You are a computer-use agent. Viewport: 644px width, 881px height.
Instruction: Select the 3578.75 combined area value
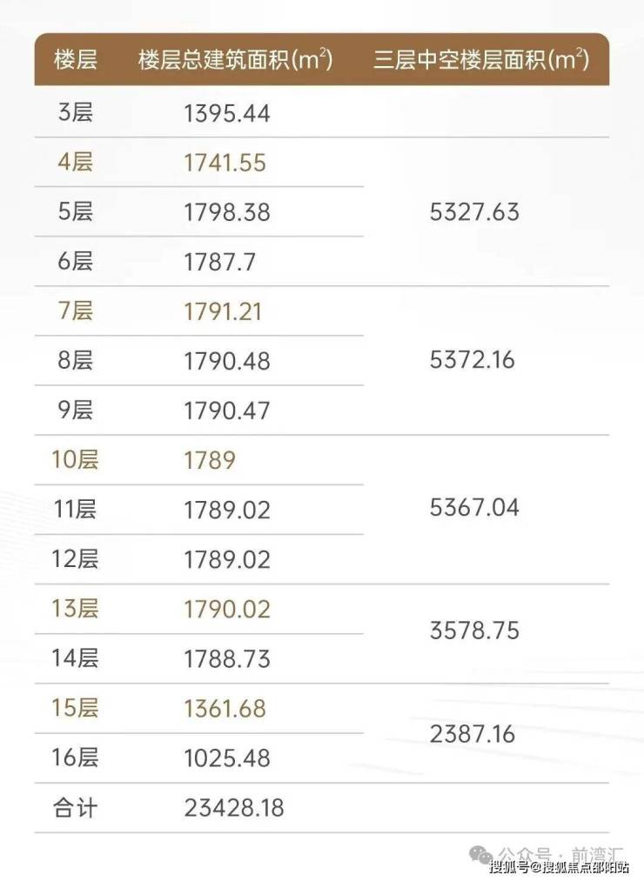coord(474,631)
